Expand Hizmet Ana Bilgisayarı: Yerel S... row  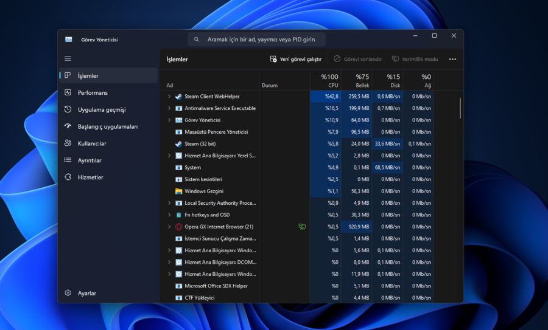click(169, 156)
